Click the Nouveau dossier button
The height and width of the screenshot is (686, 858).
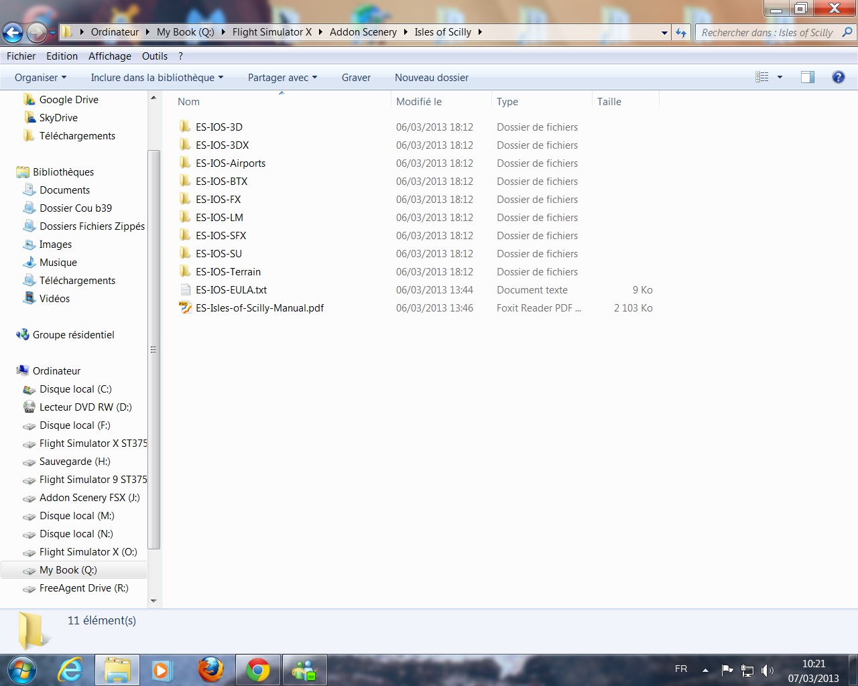coord(431,78)
